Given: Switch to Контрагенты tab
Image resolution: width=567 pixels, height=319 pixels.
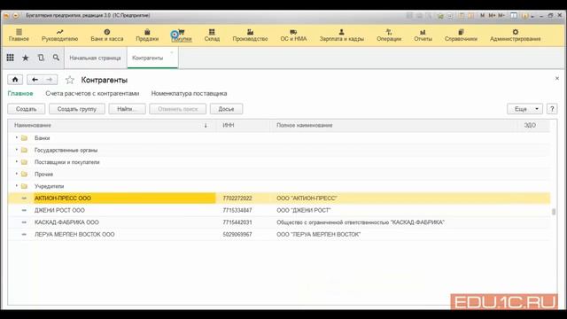Looking at the screenshot, I should 152,58.
